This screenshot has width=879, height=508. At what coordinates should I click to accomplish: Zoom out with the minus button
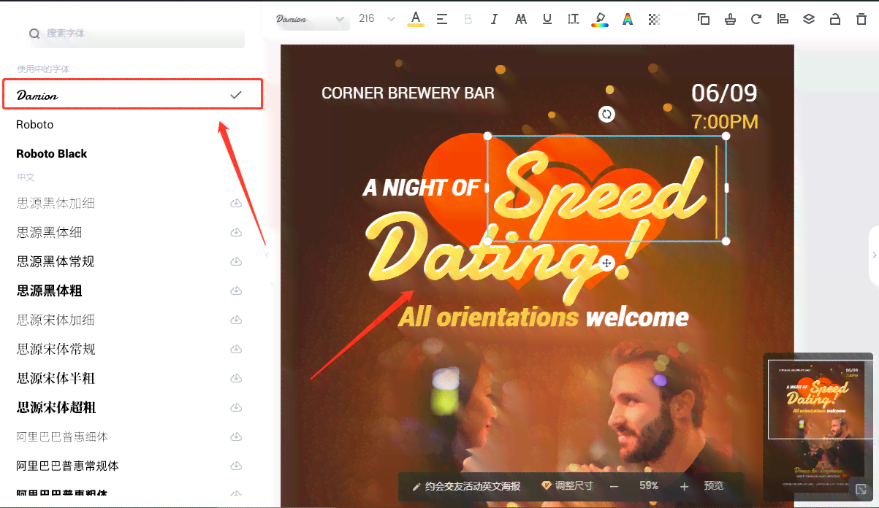(x=614, y=486)
